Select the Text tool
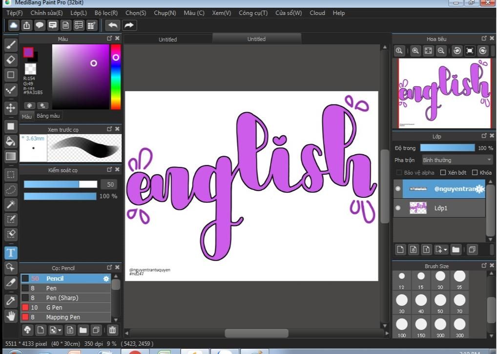This screenshot has width=500, height=354. 11,252
